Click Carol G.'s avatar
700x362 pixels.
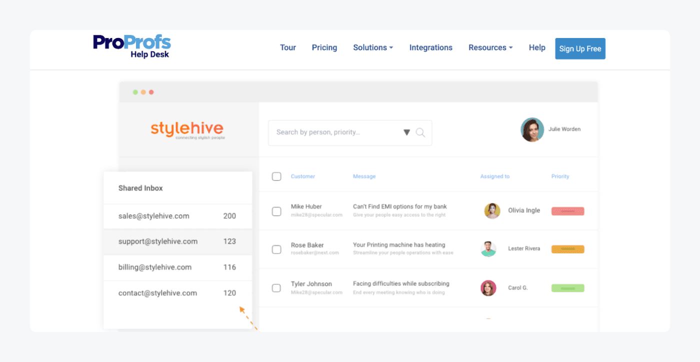coord(488,288)
